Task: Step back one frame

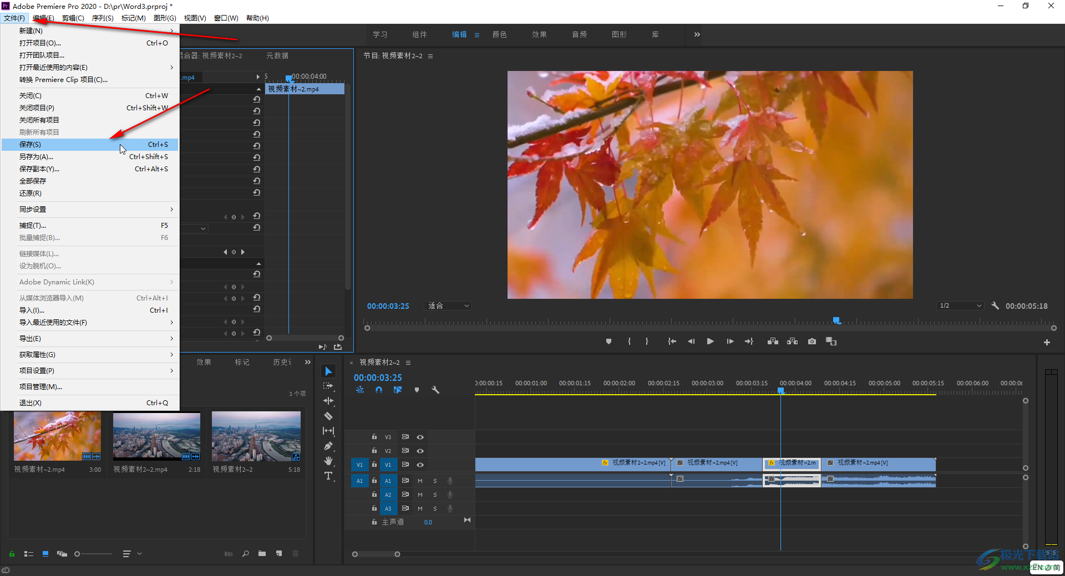Action: pos(691,341)
